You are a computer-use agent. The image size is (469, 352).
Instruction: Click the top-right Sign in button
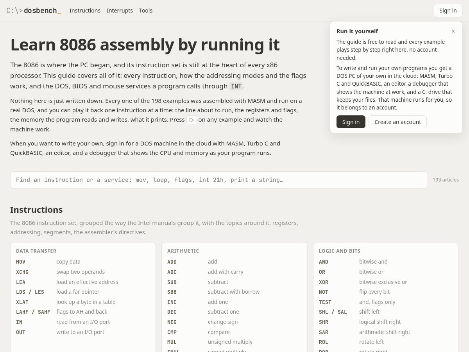pos(448,11)
